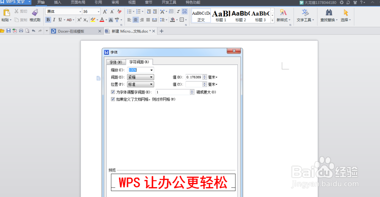The height and width of the screenshot is (197, 380).
Task: Switch to 字体(N) tab in font dialog
Action: coord(116,62)
